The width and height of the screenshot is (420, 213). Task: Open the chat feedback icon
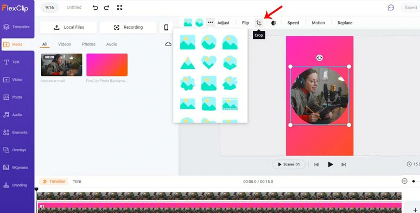tap(391, 8)
